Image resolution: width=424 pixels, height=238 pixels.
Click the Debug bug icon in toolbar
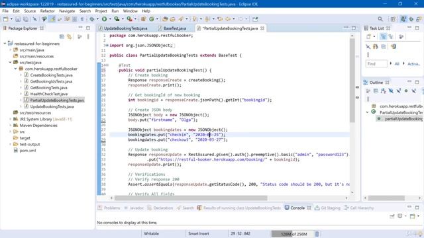pos(91,19)
